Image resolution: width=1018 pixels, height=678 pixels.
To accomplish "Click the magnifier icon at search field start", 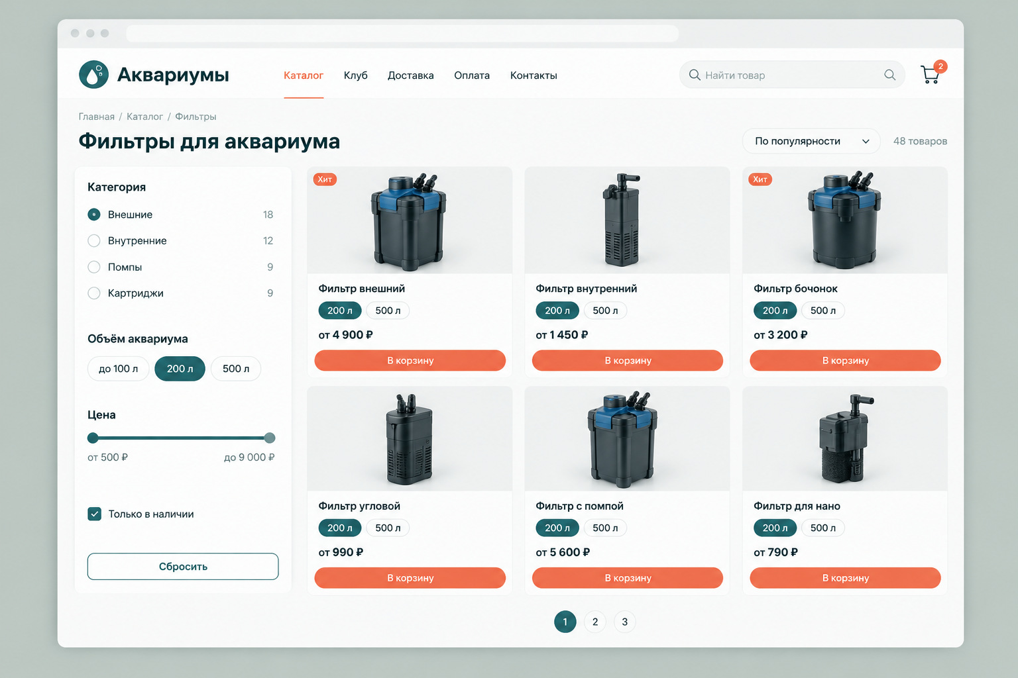I will (695, 75).
